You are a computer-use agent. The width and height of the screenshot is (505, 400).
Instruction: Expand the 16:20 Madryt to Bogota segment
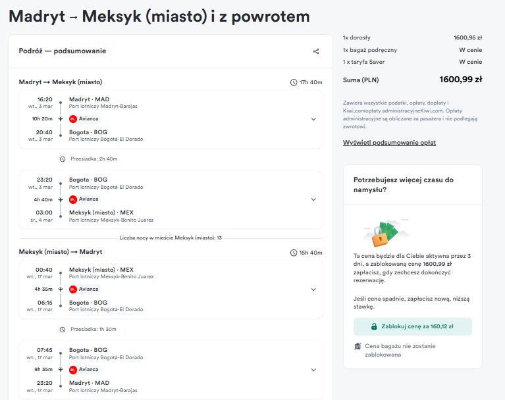point(313,119)
